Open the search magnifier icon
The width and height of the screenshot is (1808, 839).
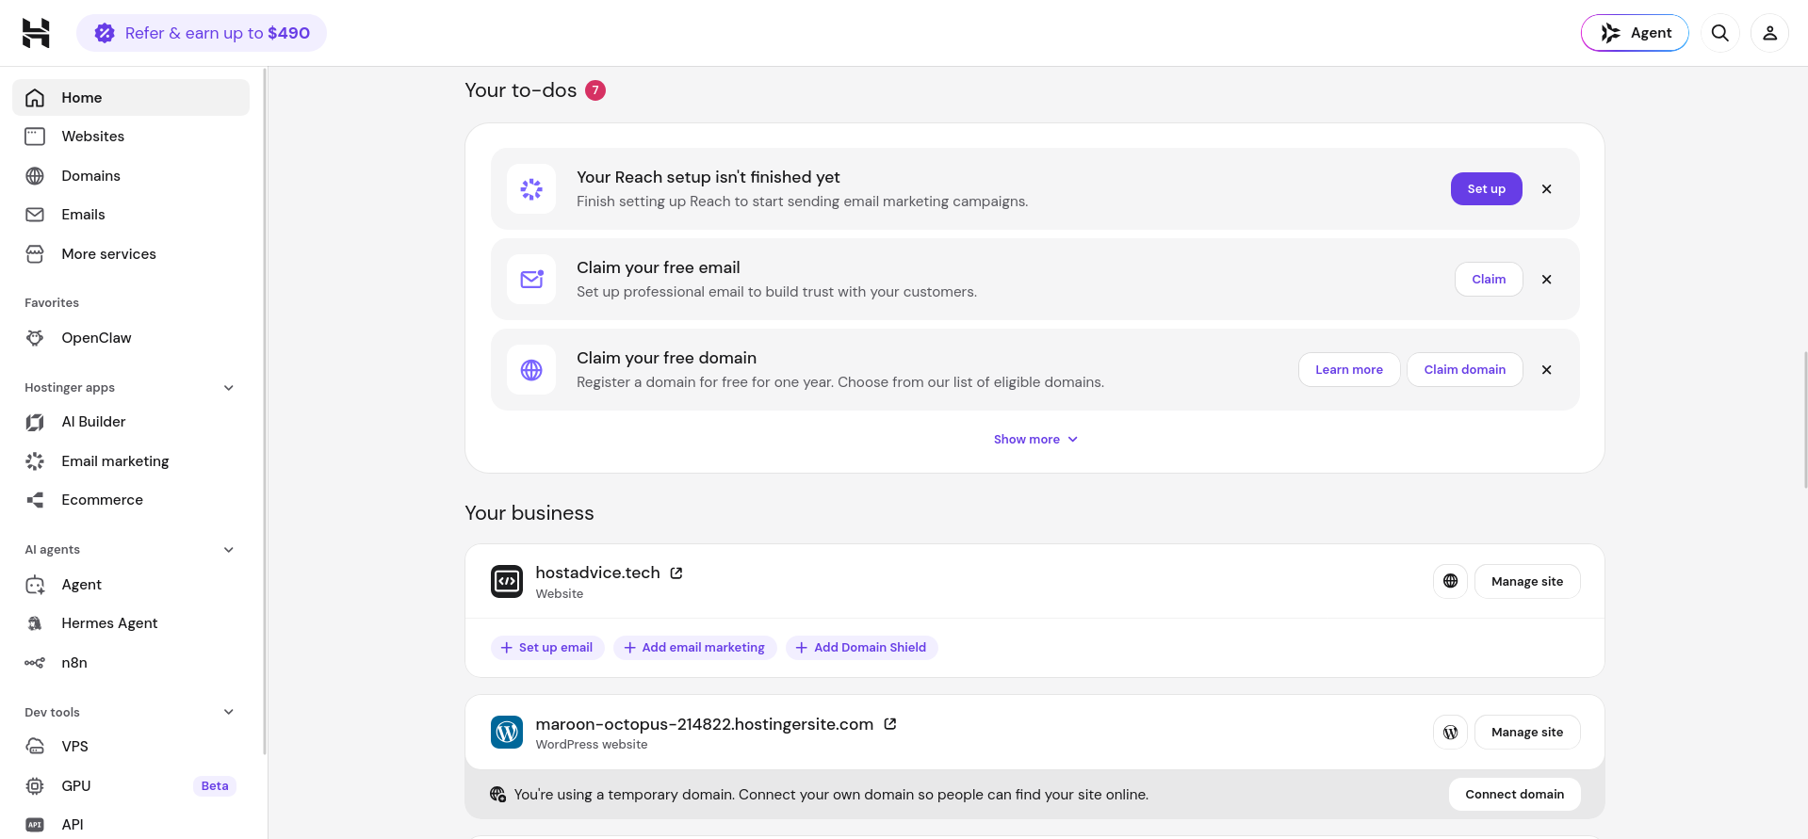[1720, 33]
